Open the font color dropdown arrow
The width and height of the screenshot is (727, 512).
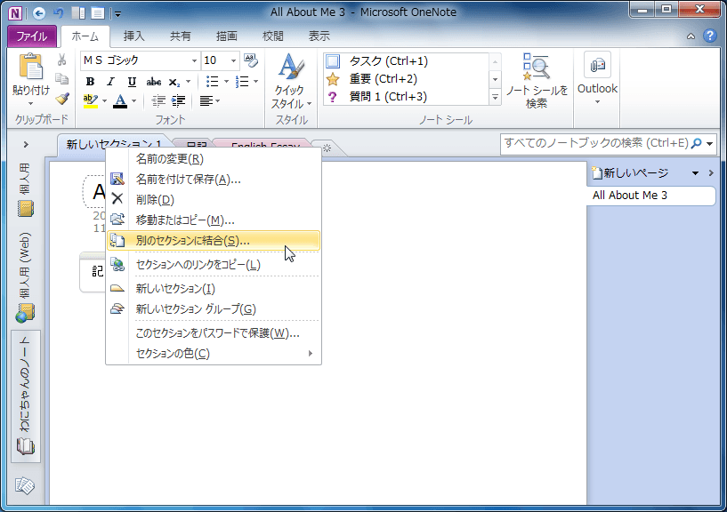tap(134, 100)
